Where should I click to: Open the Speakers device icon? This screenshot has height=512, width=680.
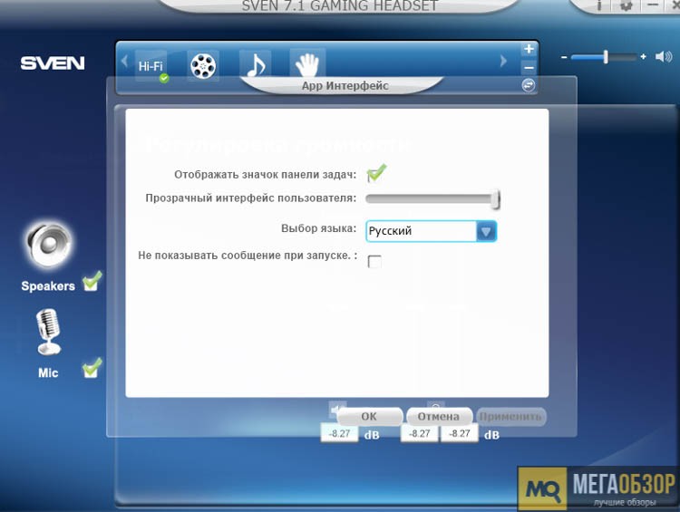(x=49, y=244)
